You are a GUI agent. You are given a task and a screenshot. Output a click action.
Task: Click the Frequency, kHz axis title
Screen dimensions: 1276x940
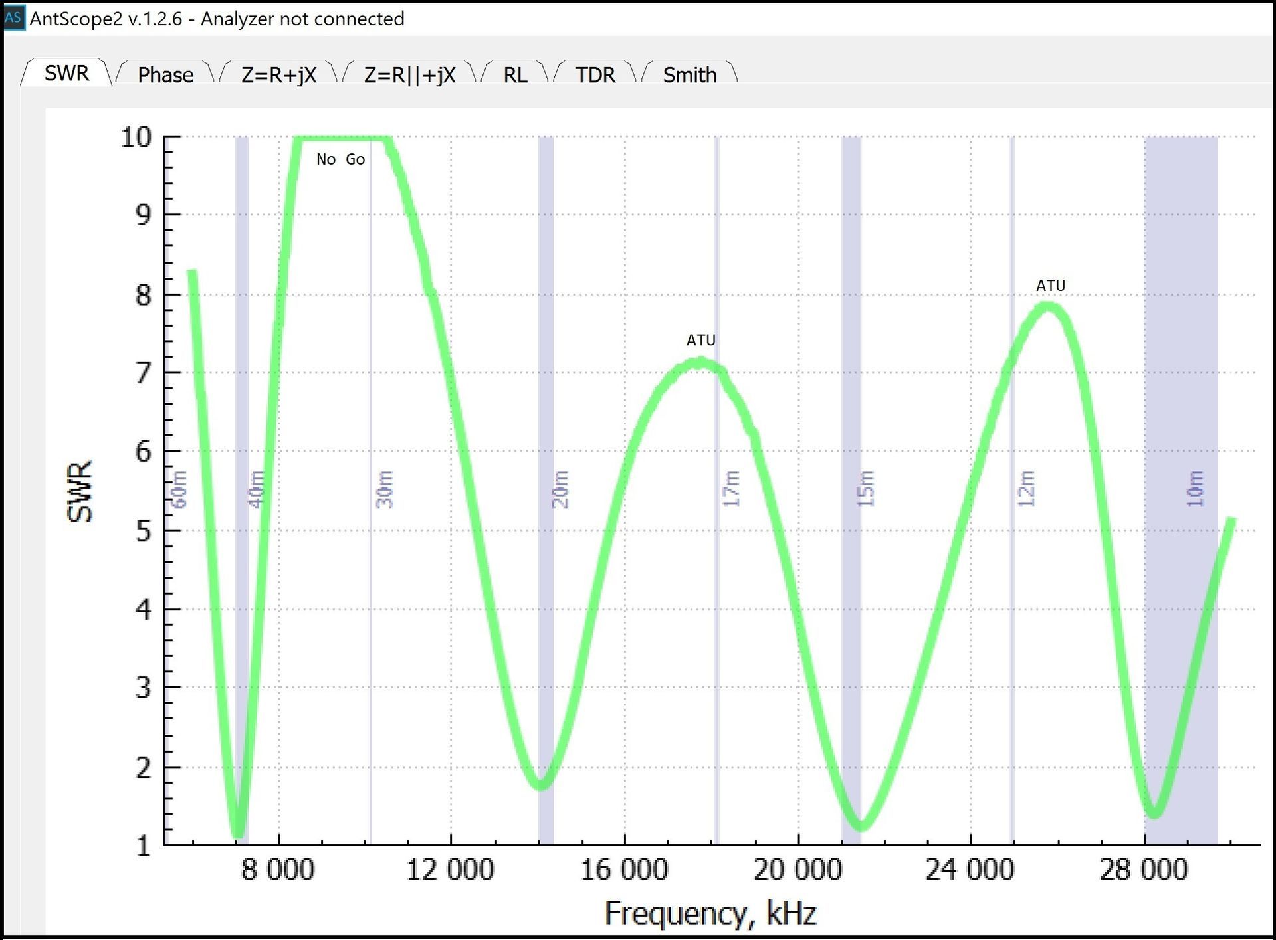tap(710, 913)
